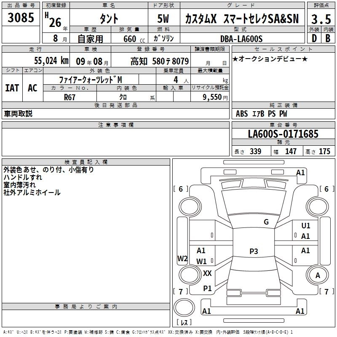
Task: Click the A mark inside rear wheel
Action: (318, 275)
